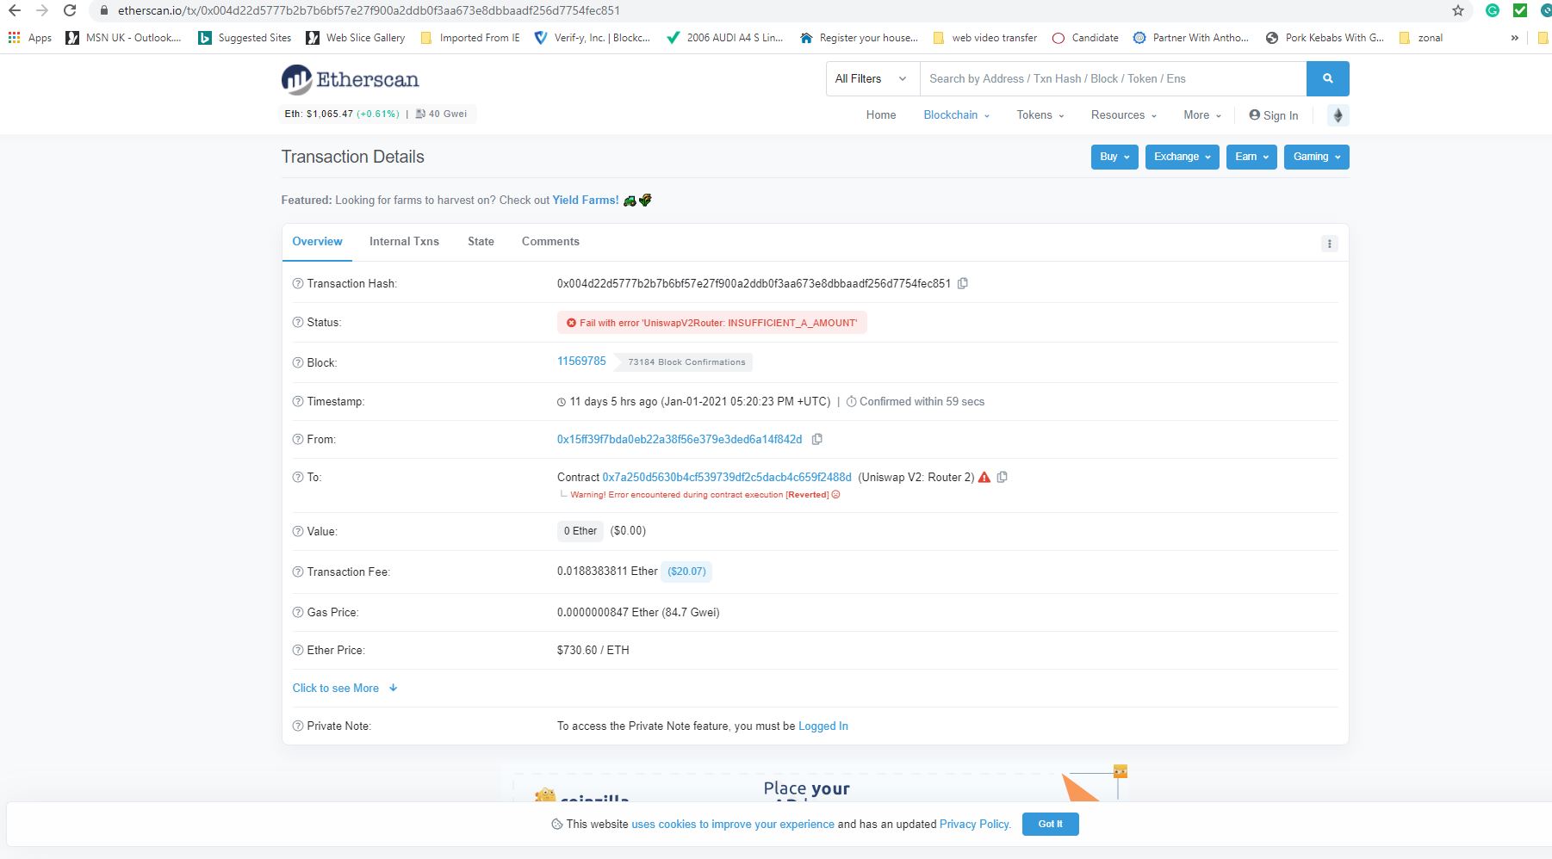Switch to the Internal Txns tab
This screenshot has width=1552, height=859.
click(x=404, y=242)
